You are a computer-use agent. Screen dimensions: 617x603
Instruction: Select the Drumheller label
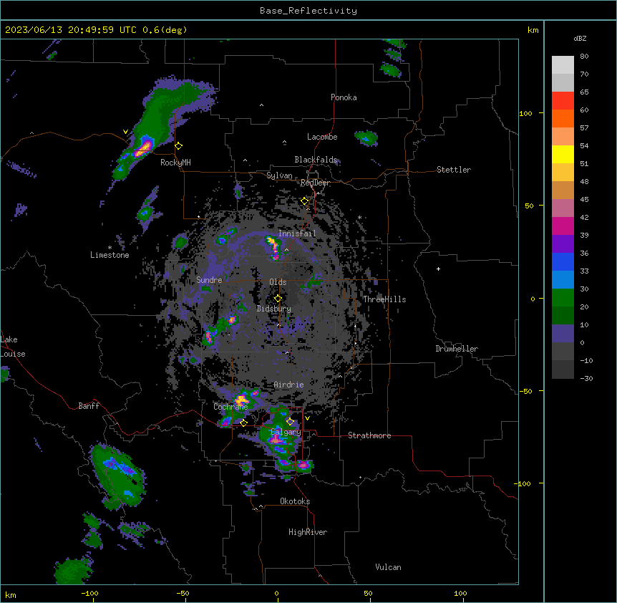coord(457,349)
